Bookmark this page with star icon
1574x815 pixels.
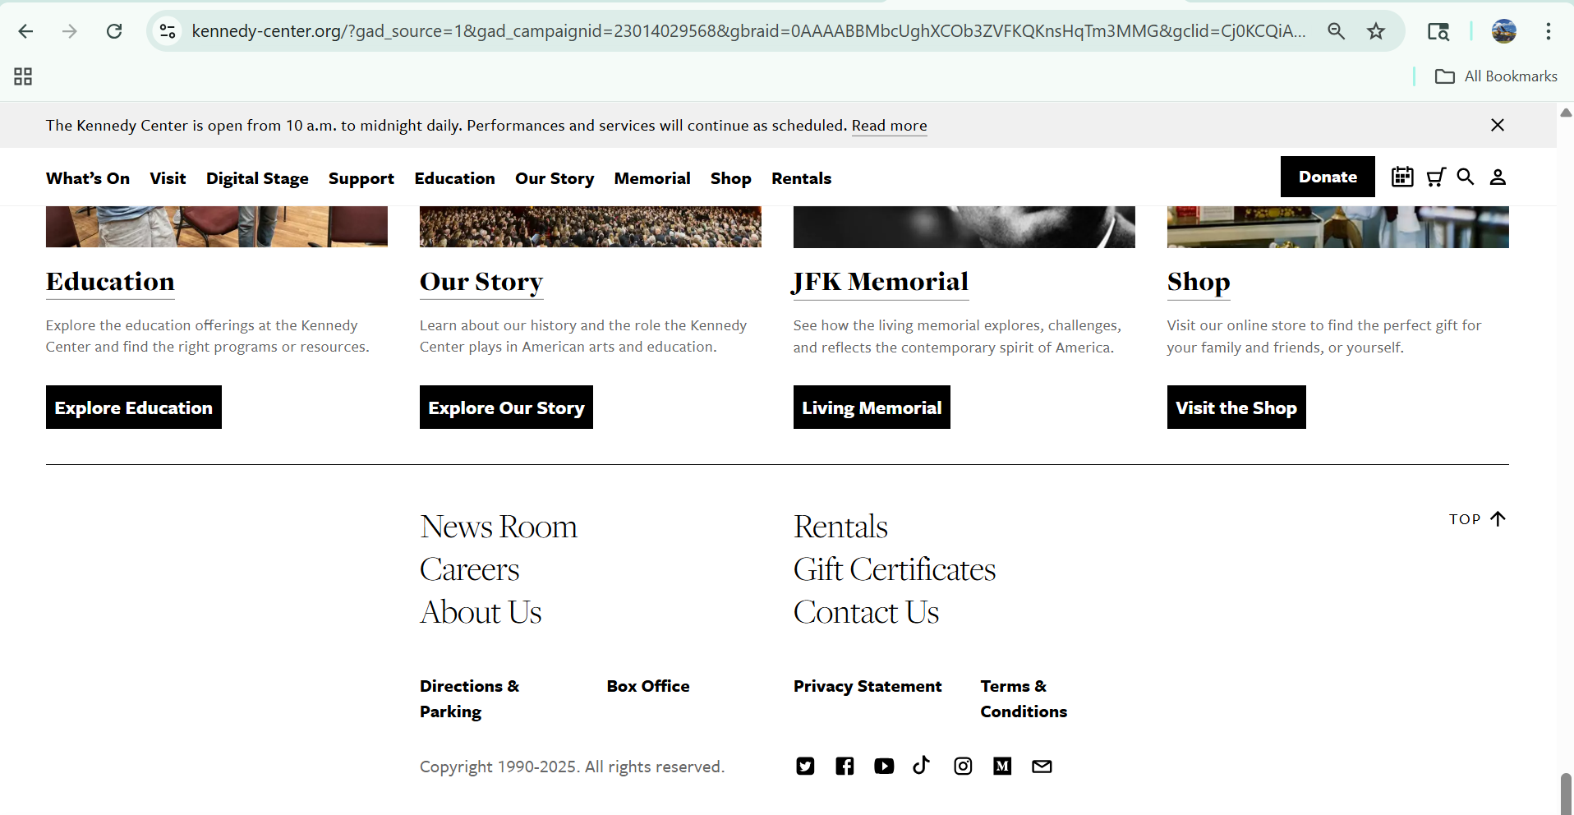tap(1376, 31)
